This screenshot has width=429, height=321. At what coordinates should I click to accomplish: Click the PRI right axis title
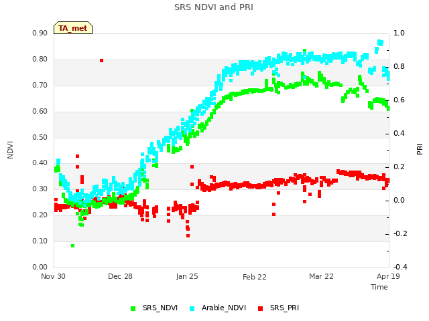(420, 150)
